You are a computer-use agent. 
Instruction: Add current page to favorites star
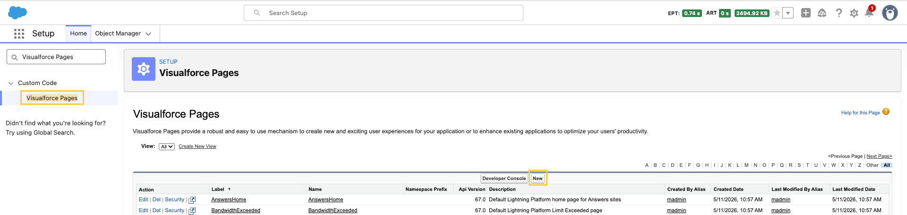coord(777,13)
